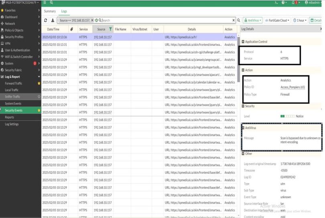Expand Policy & Objects menu
The width and height of the screenshot is (325, 218).
coord(20,30)
